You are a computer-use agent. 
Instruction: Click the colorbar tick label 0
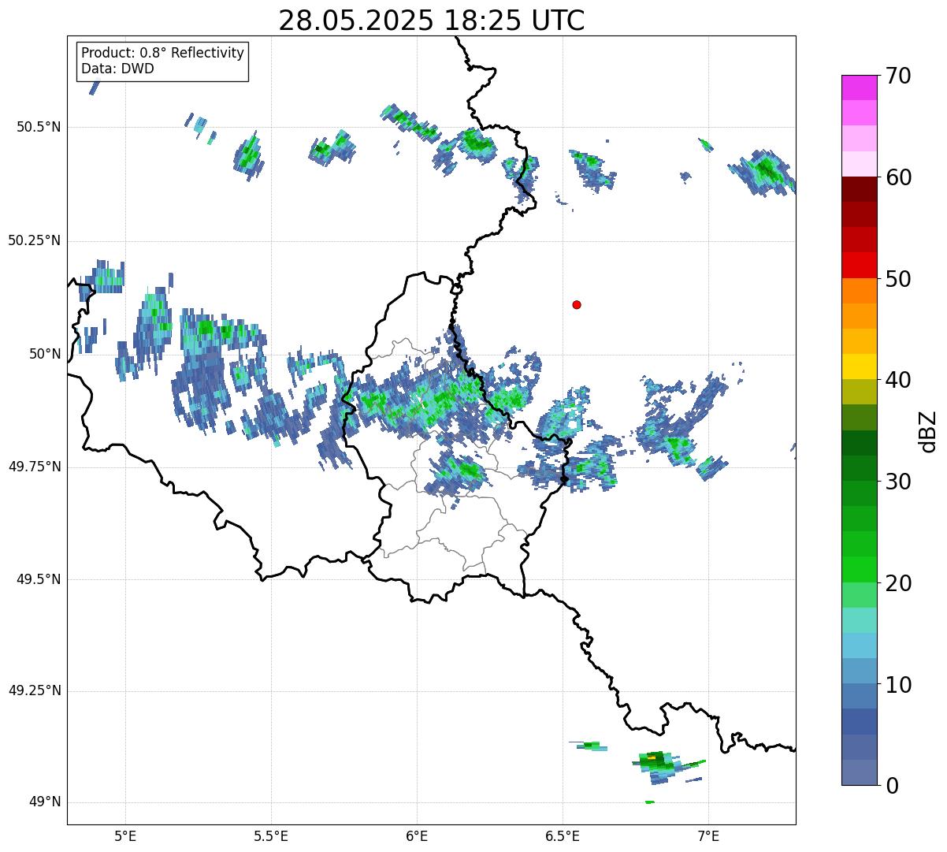click(892, 786)
